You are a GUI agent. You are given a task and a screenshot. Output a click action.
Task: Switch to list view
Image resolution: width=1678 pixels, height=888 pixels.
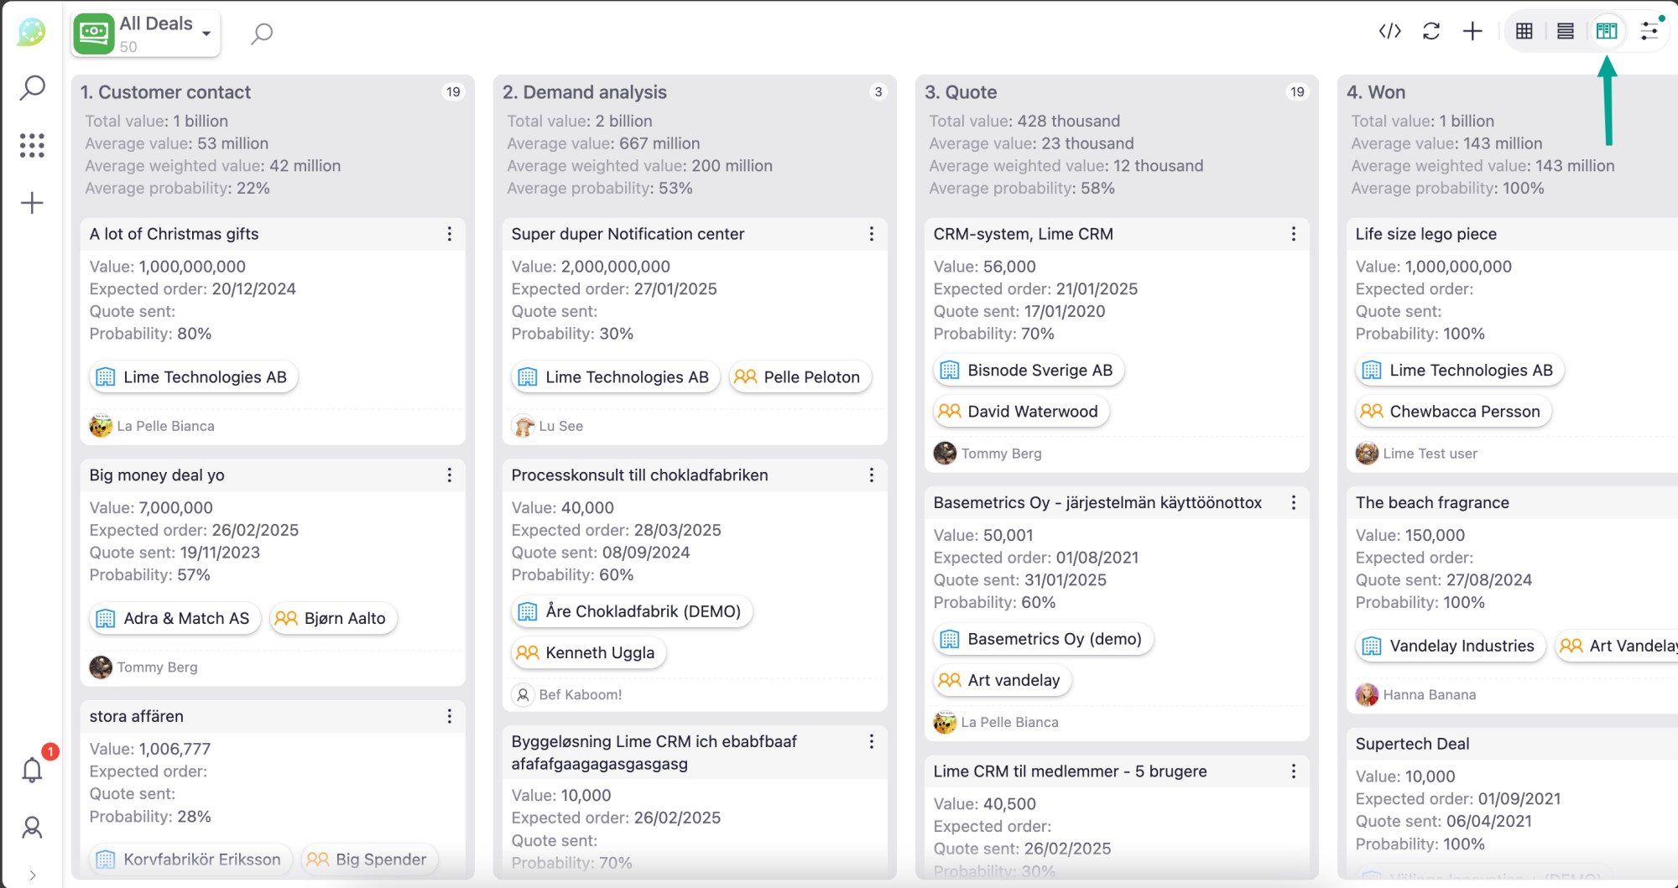(1566, 31)
